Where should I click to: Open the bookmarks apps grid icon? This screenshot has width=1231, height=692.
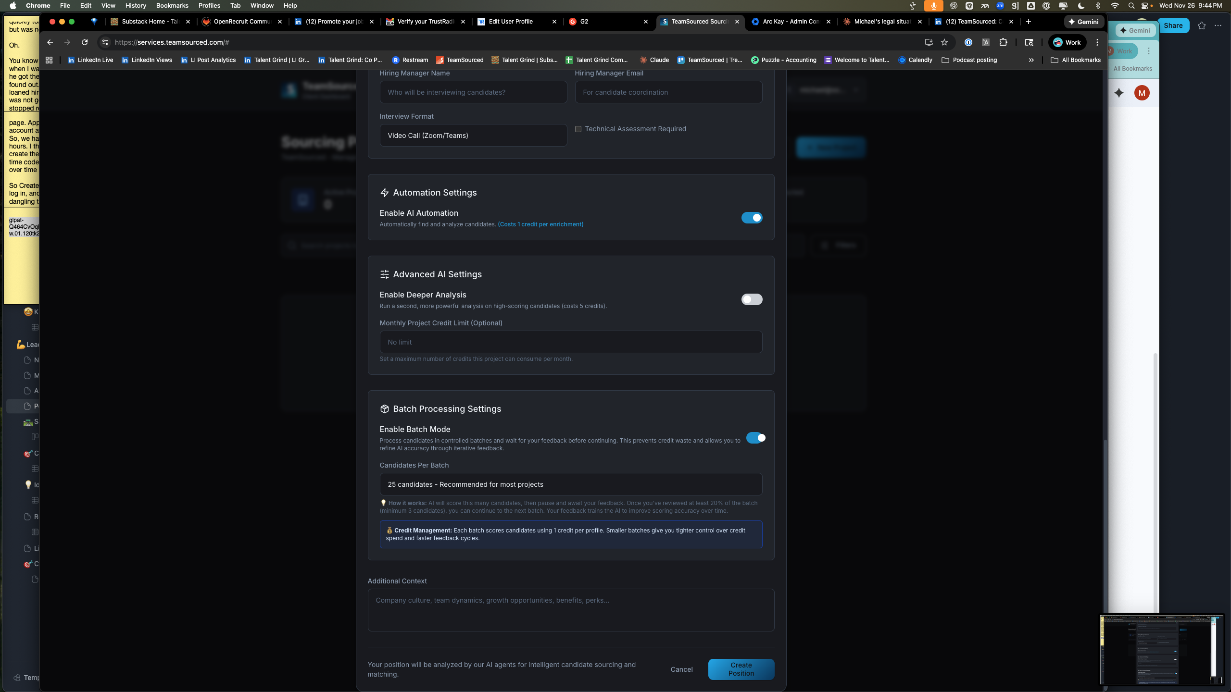49,60
